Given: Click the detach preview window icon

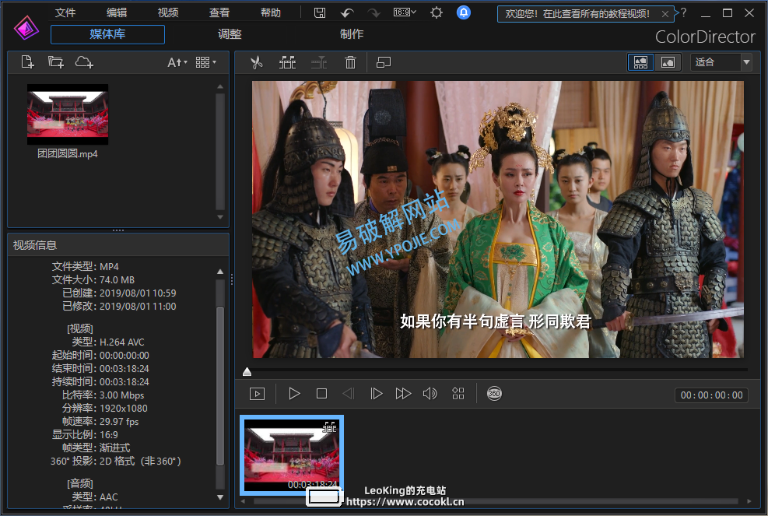Looking at the screenshot, I should pyautogui.click(x=384, y=62).
